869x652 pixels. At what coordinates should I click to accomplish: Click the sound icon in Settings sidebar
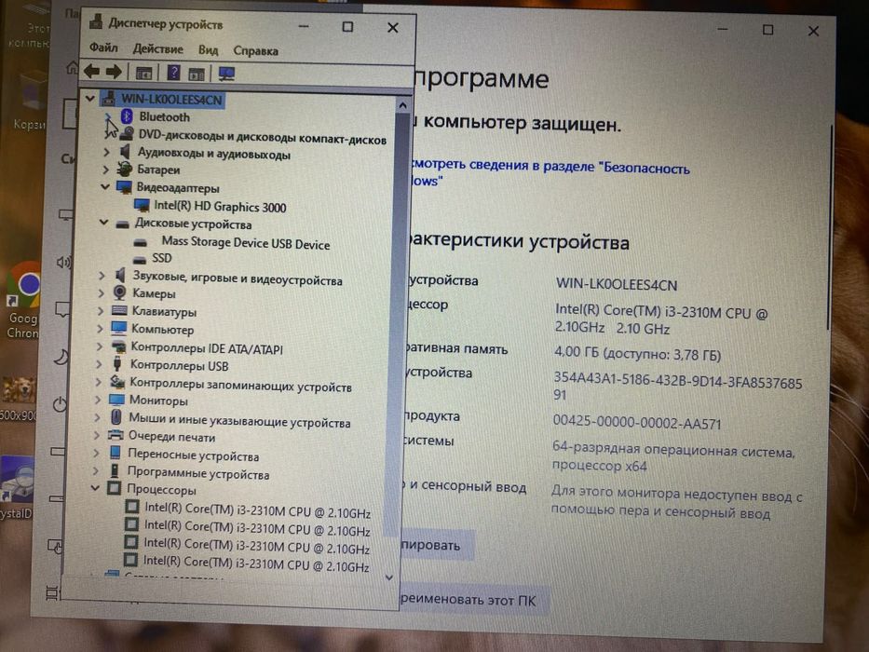click(63, 263)
